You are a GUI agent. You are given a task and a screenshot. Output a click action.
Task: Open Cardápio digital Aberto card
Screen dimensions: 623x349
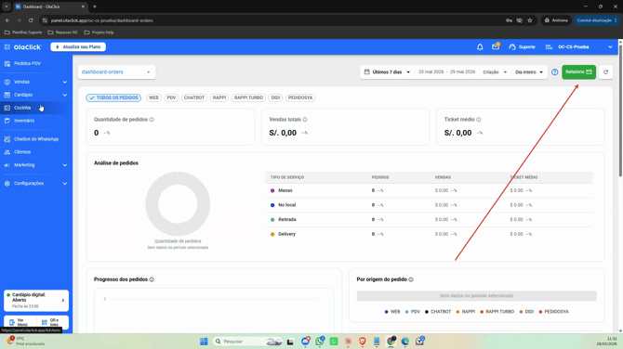click(x=36, y=301)
